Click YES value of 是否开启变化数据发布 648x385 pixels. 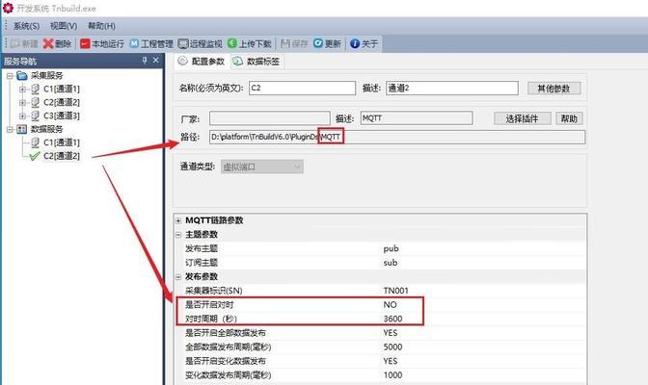(x=391, y=361)
